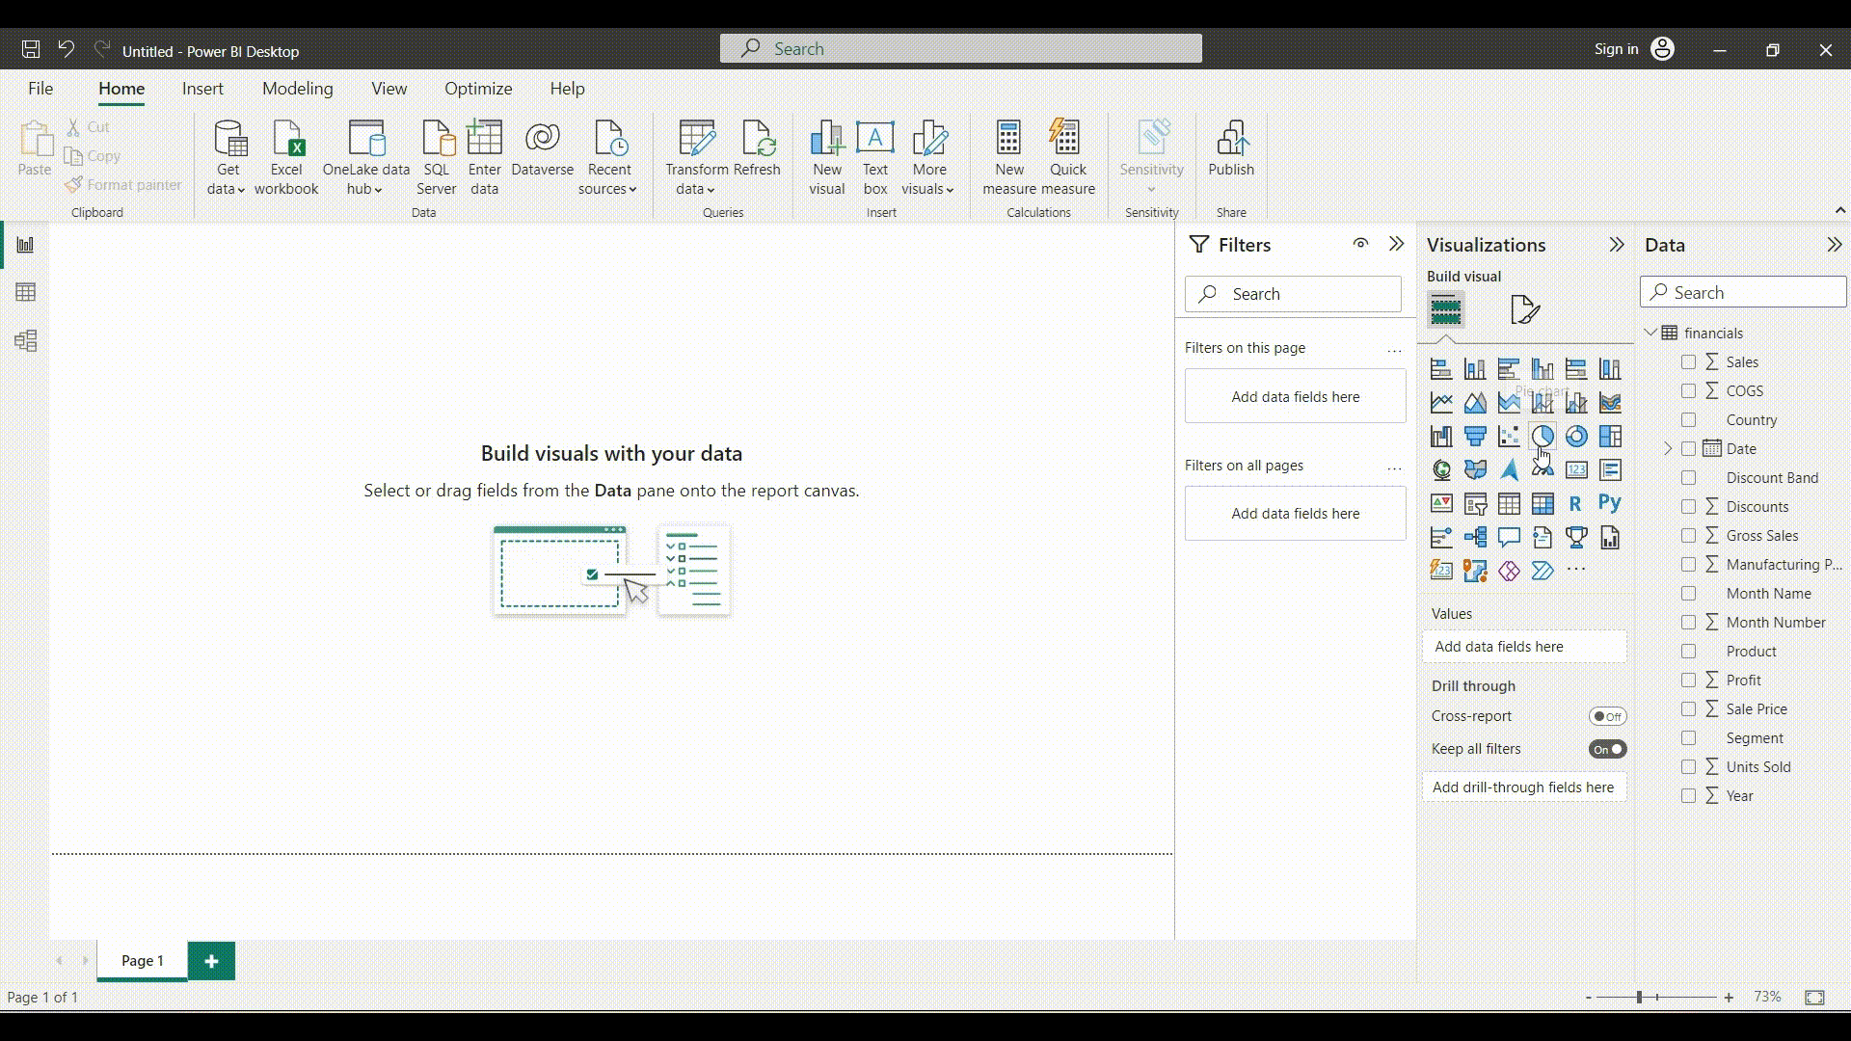Open the File menu
This screenshot has width=1851, height=1041.
coord(40,89)
